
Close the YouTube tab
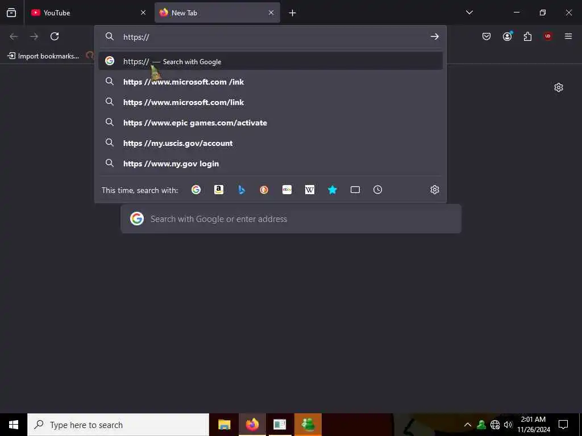pyautogui.click(x=143, y=12)
